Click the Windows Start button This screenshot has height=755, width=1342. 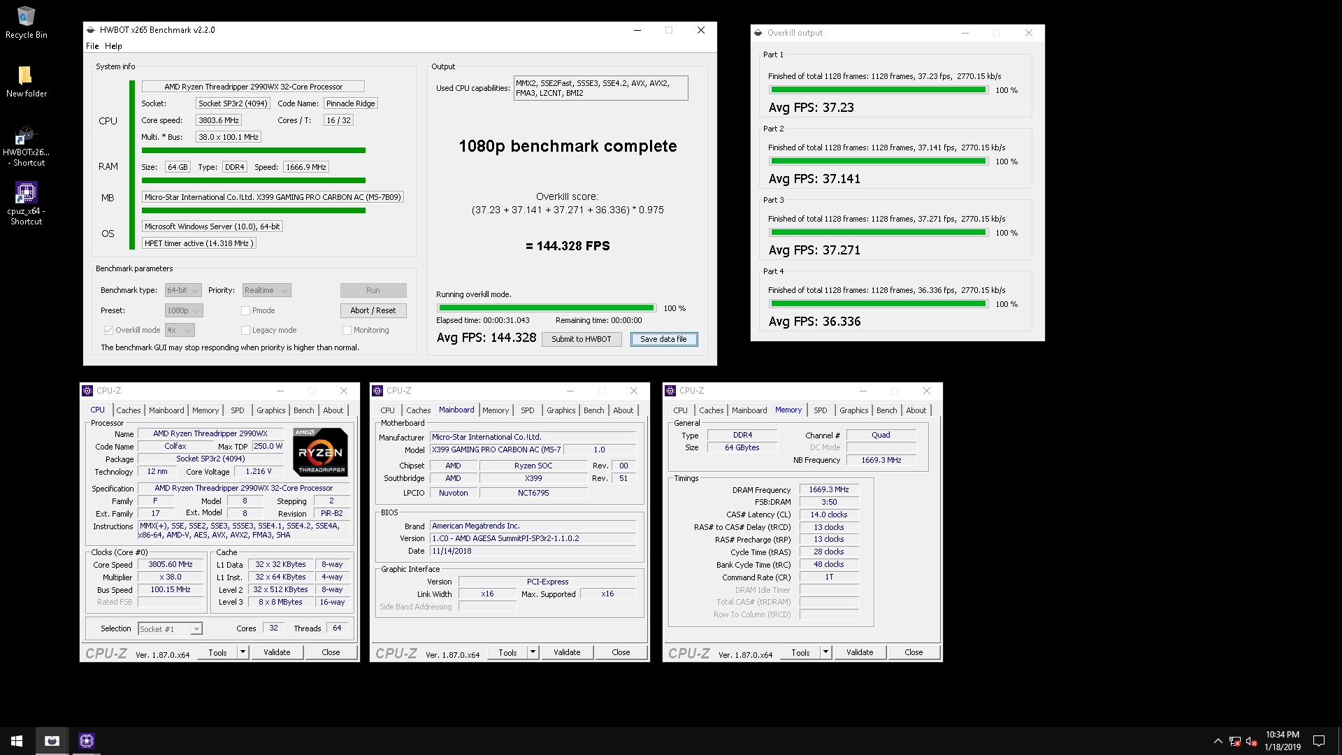coord(17,741)
